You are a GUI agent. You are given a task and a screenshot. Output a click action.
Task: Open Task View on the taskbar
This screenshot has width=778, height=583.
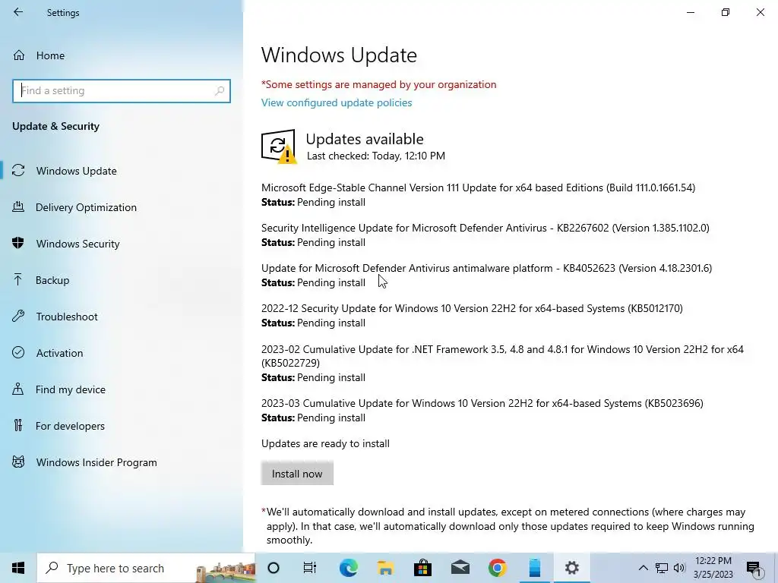(310, 568)
